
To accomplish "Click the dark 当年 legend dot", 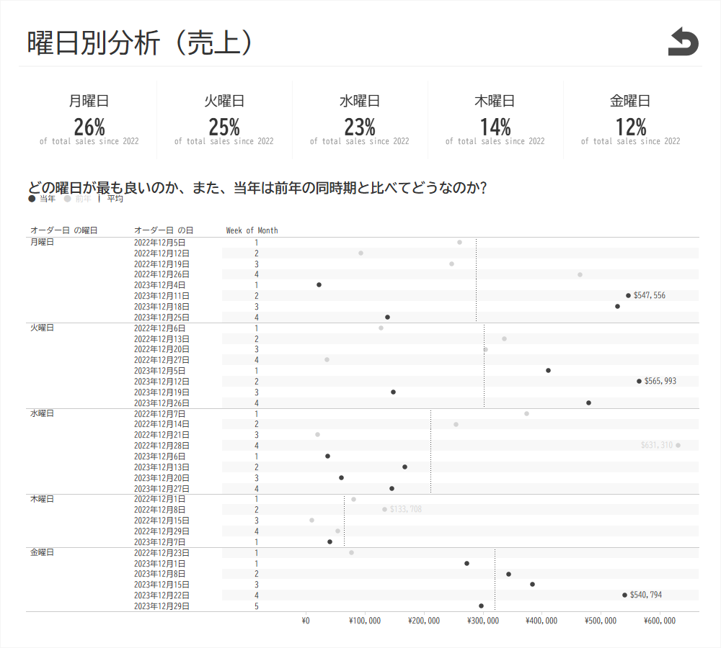I will (31, 199).
